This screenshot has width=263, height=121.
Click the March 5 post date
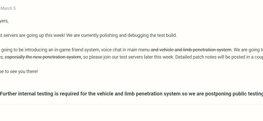8,9
